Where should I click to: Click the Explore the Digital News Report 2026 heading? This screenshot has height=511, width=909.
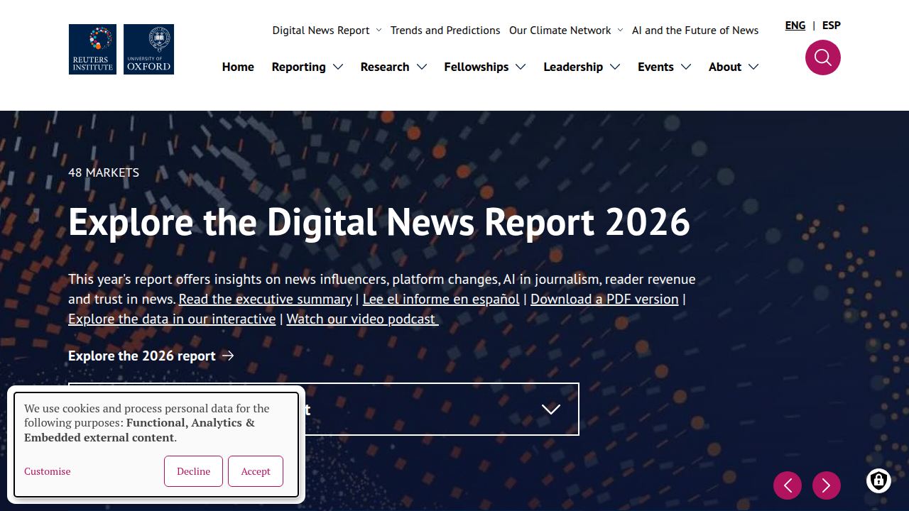379,222
